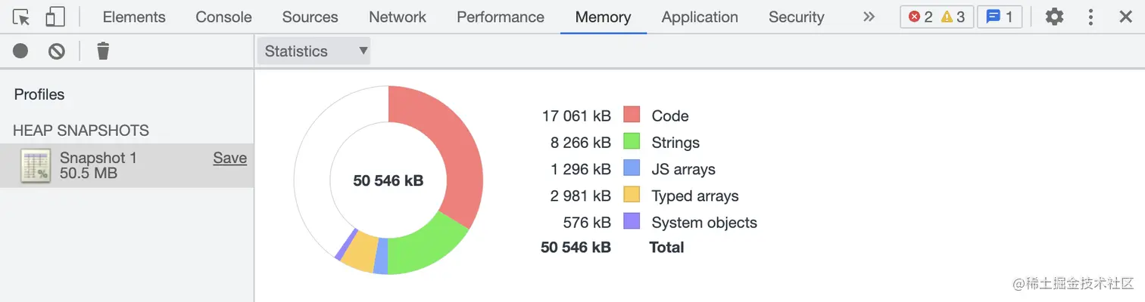Switch to the Elements tab
The width and height of the screenshot is (1145, 302).
tap(134, 17)
